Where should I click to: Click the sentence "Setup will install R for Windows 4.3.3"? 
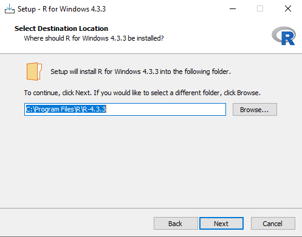[x=105, y=72]
